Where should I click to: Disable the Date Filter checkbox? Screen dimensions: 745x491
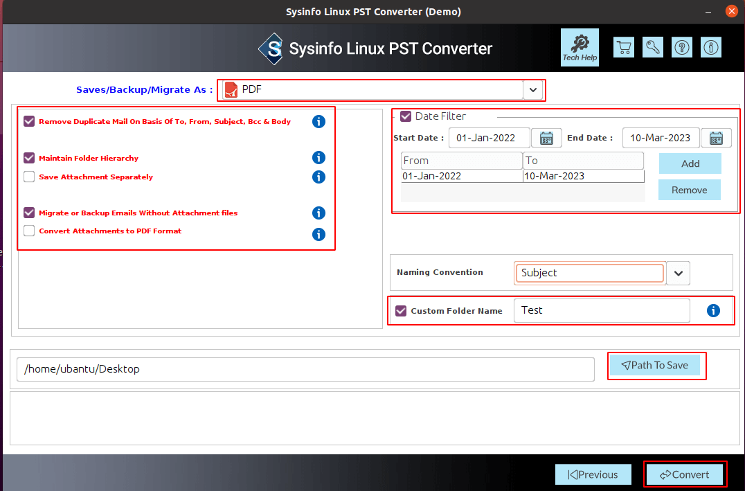click(x=406, y=116)
